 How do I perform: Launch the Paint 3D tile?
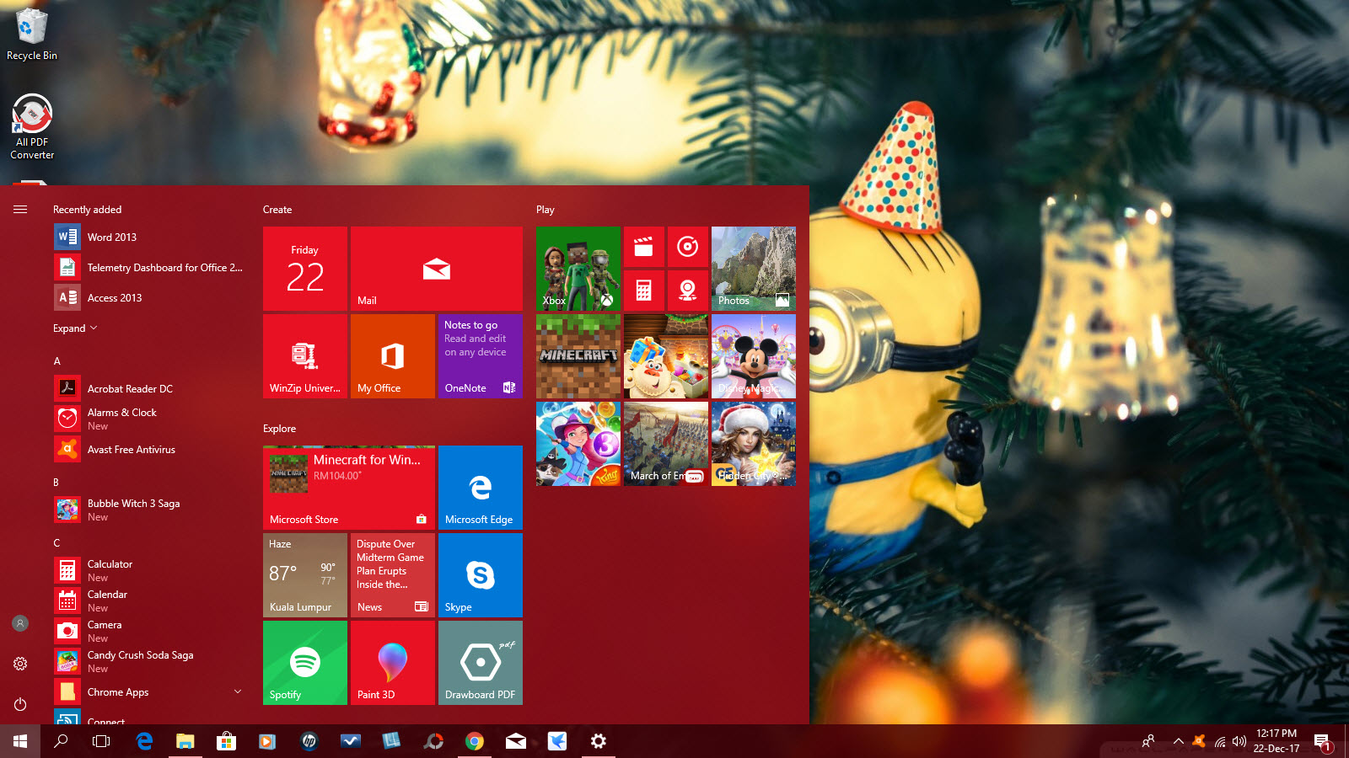(393, 663)
